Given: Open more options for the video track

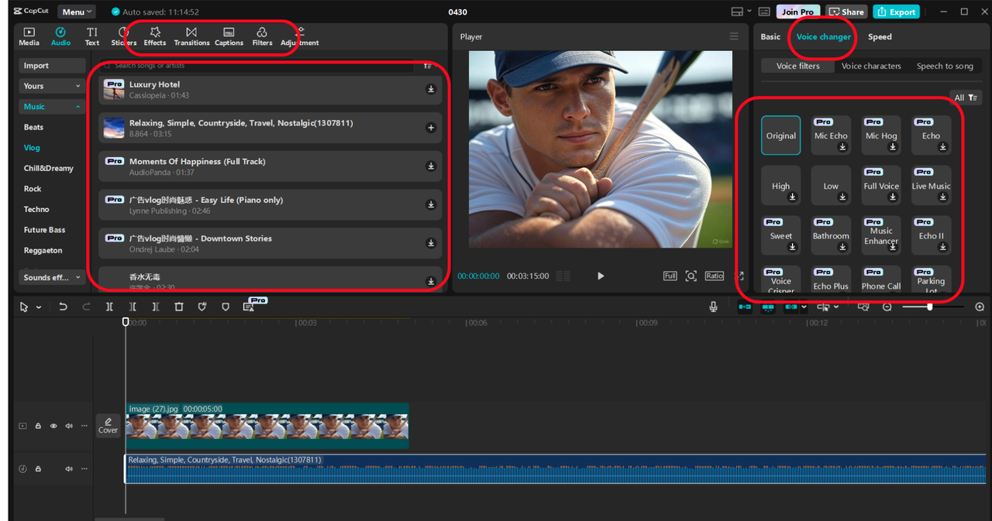Looking at the screenshot, I should (84, 426).
